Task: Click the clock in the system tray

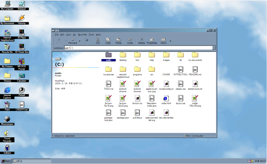Action: [260, 161]
